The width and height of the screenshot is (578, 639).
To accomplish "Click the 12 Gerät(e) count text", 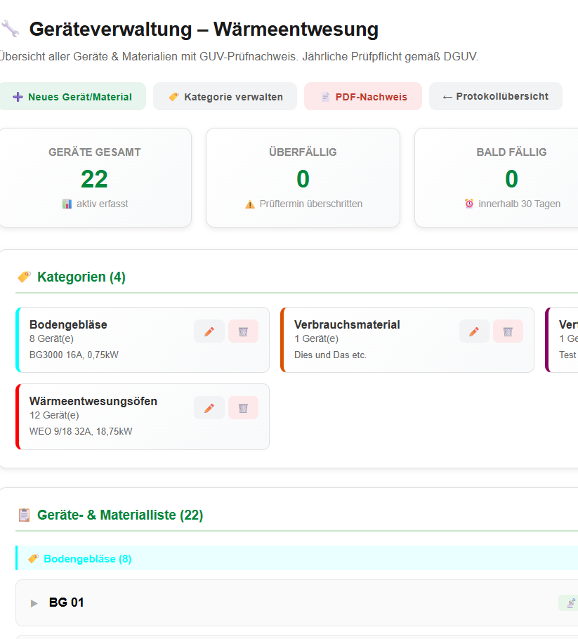I will point(54,415).
